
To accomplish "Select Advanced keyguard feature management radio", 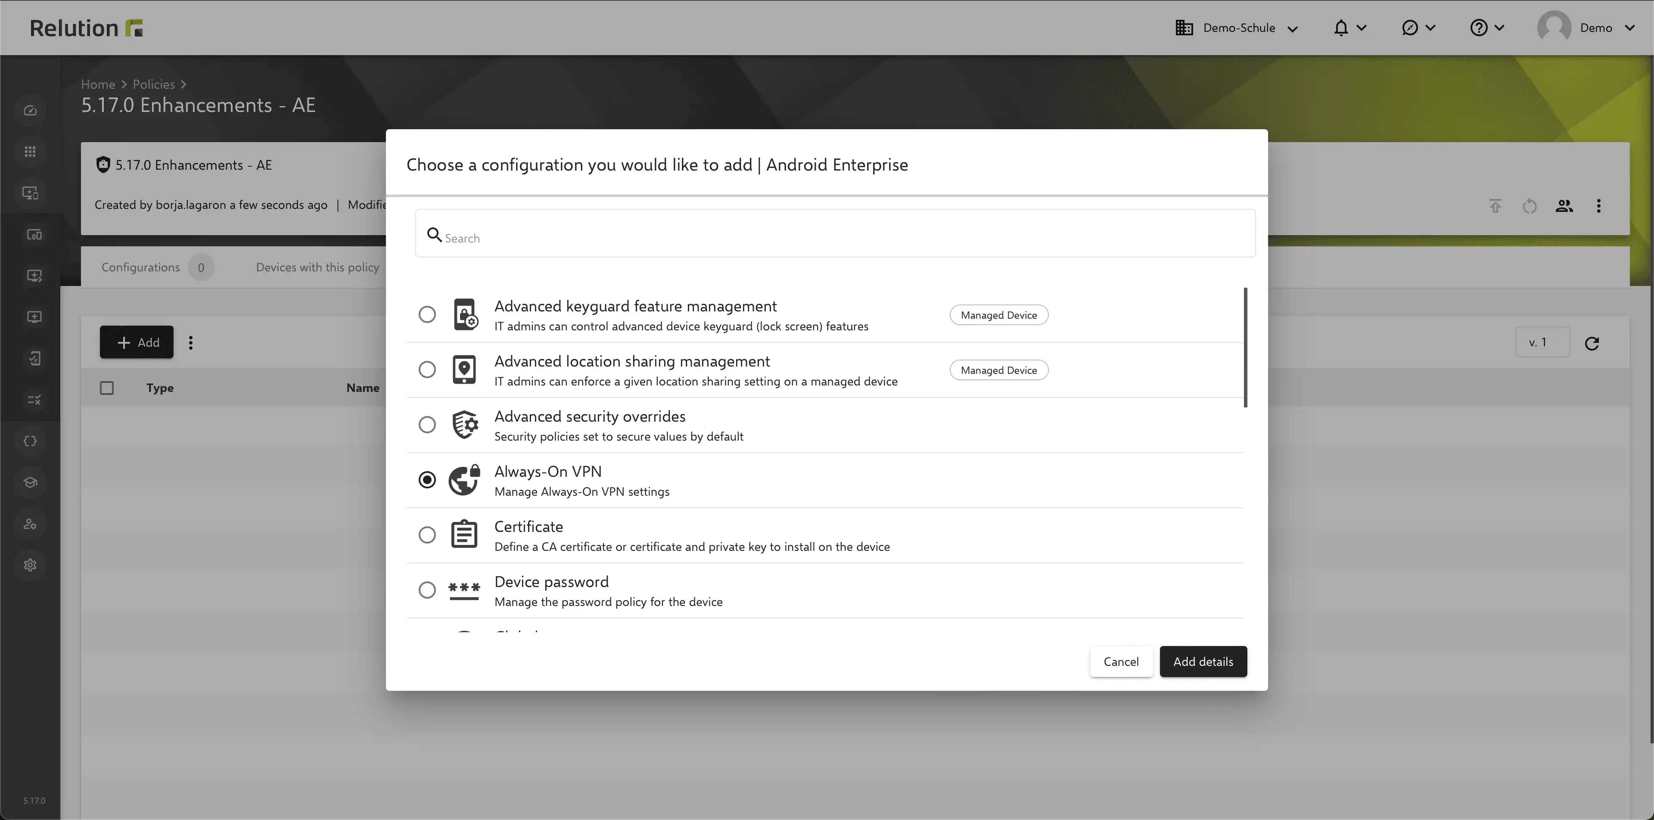I will pos(427,314).
